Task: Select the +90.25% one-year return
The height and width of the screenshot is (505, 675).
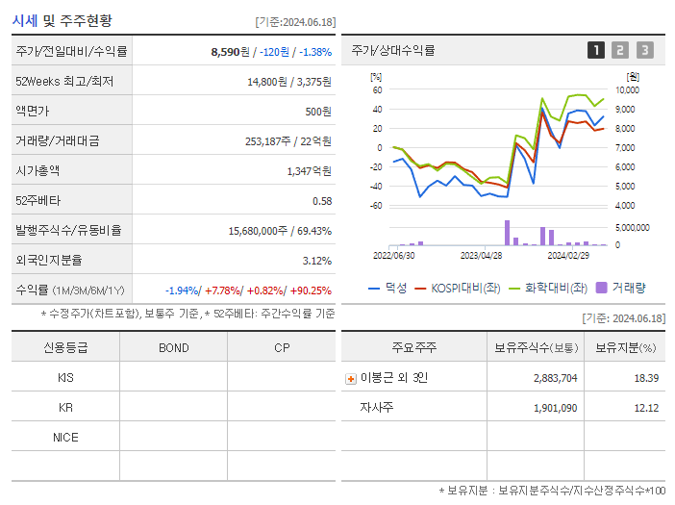Action: click(311, 290)
